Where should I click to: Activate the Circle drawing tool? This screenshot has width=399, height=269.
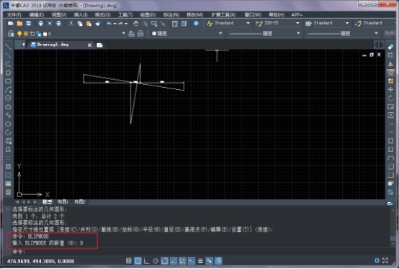coord(8,99)
